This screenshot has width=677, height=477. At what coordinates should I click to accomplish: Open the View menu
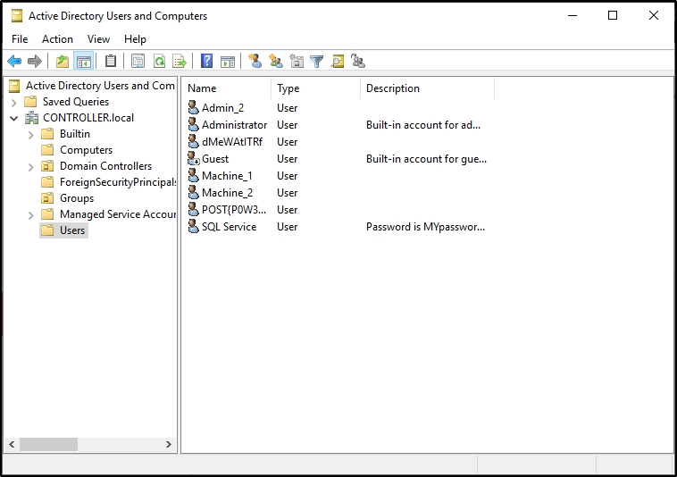point(98,39)
